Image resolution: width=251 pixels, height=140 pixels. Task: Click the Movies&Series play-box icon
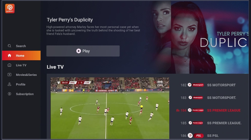tap(10, 75)
